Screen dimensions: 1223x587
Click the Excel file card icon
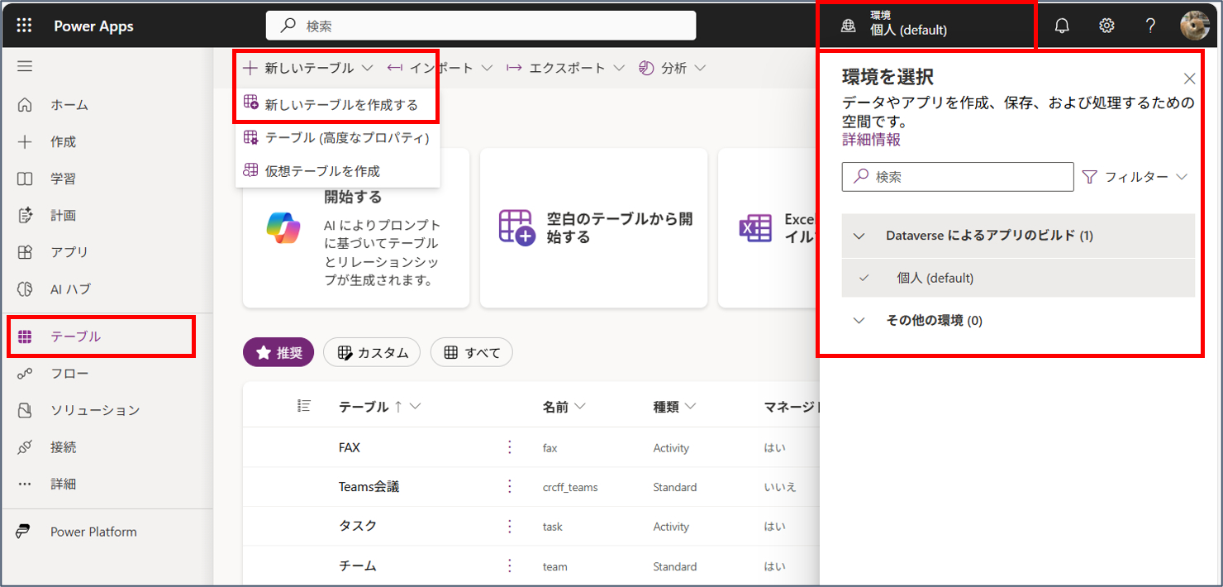[754, 227]
